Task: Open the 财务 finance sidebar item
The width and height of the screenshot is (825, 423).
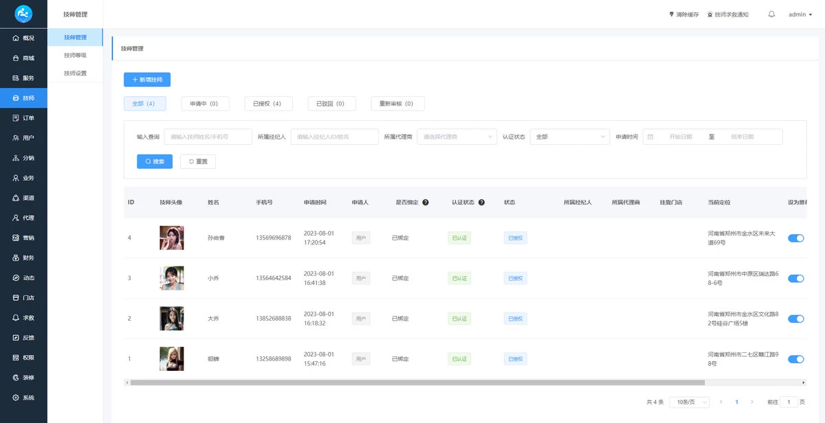Action: (23, 258)
